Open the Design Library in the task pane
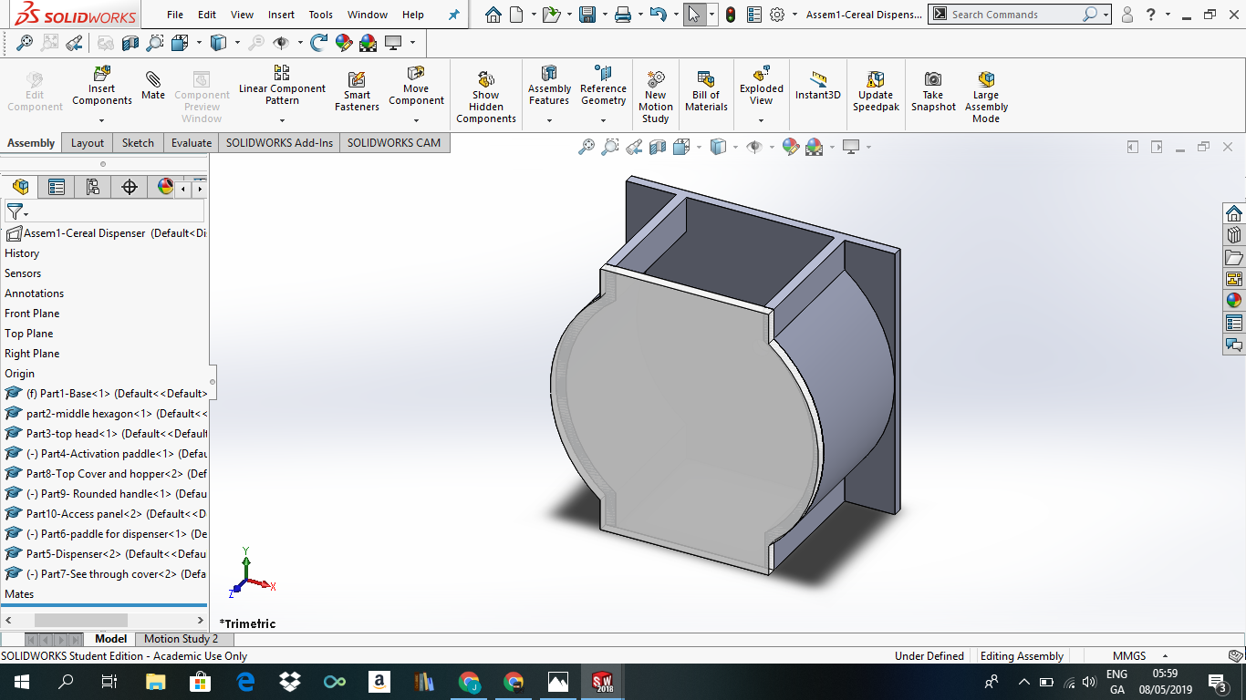1246x700 pixels. tap(1234, 235)
